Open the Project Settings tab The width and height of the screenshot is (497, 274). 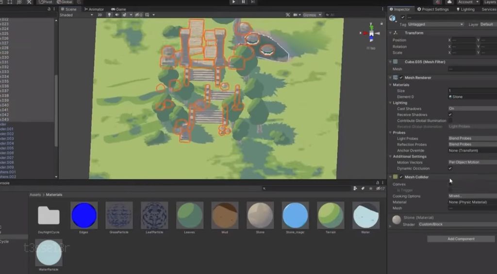432,9
